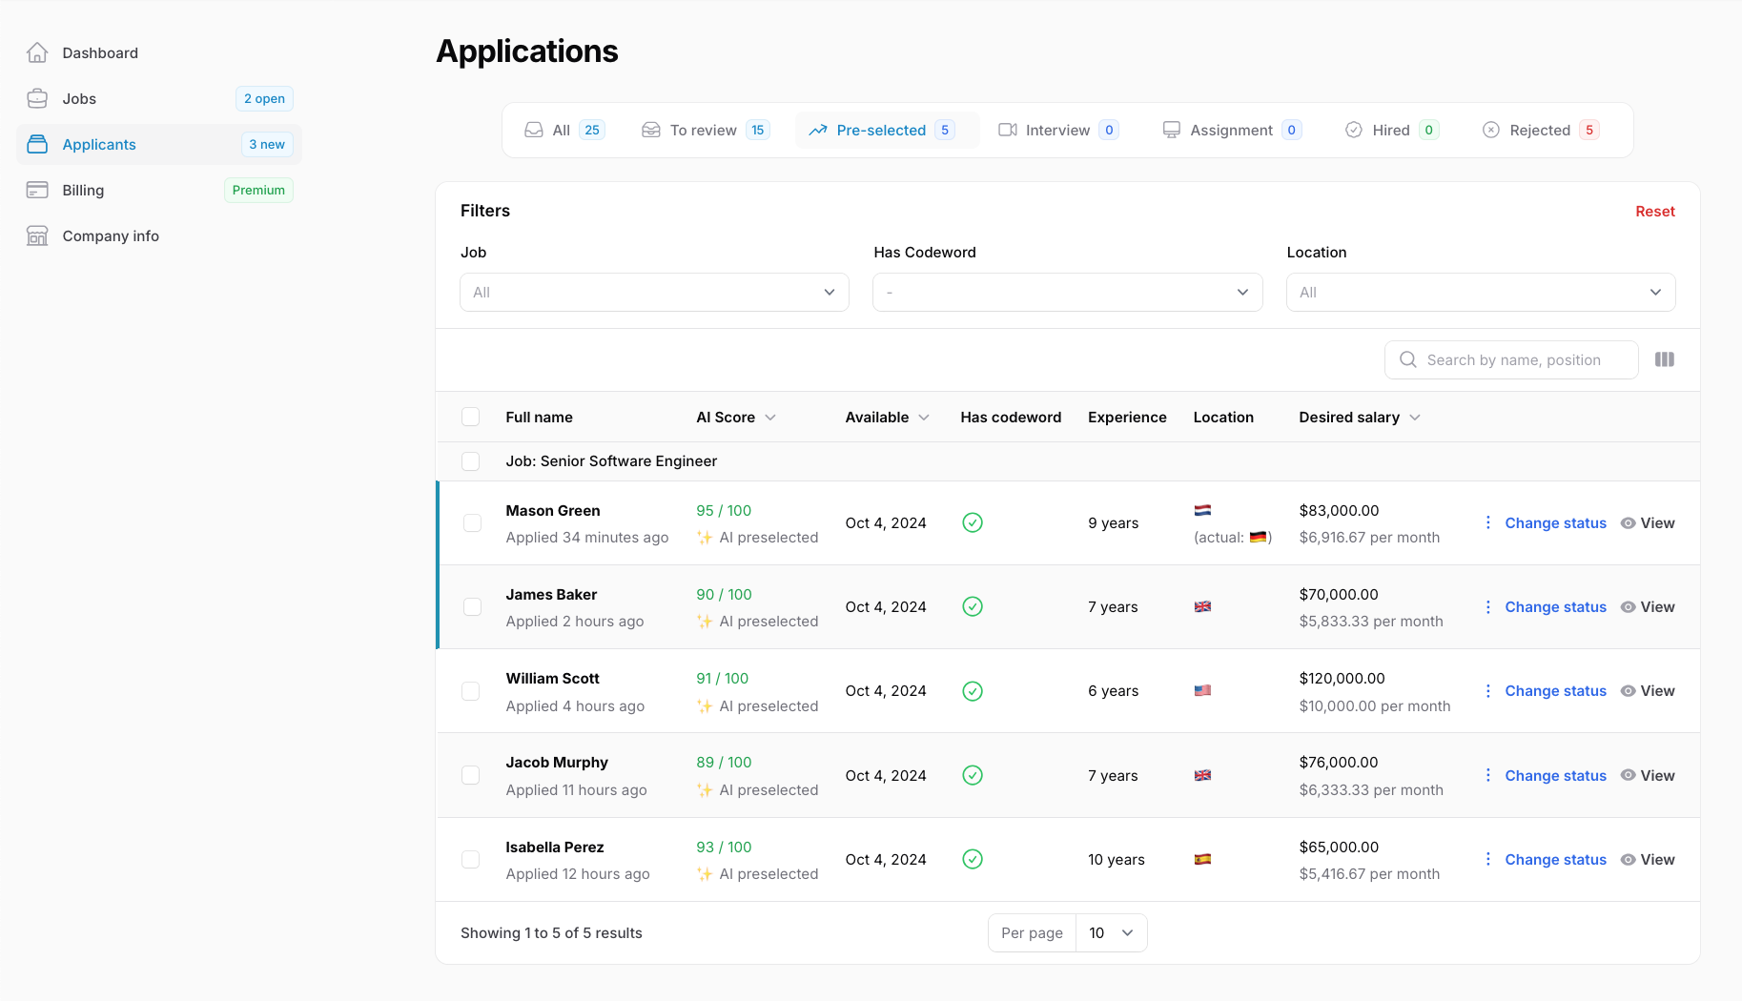1742x1001 pixels.
Task: Change status for Jacob Murphy
Action: tap(1555, 775)
